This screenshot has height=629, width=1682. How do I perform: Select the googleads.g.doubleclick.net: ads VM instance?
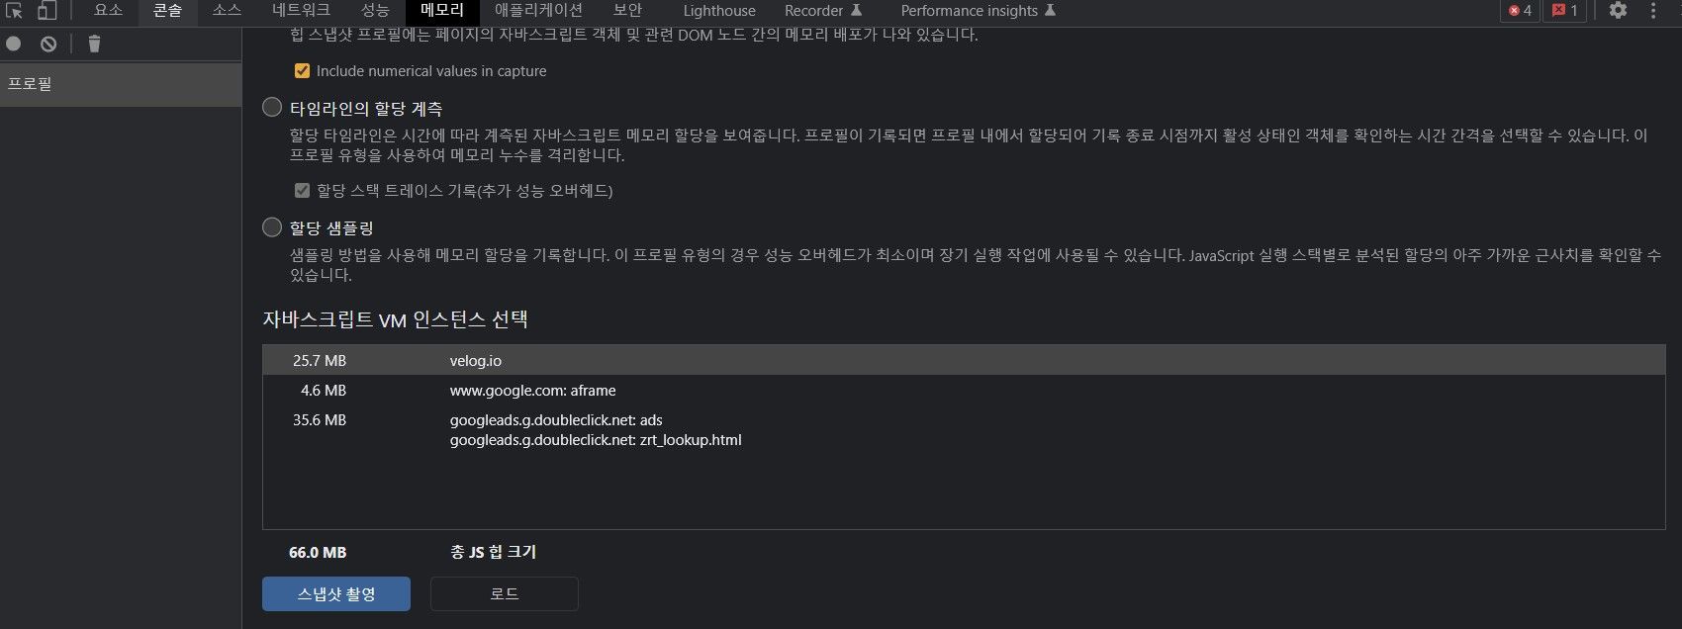964,429
